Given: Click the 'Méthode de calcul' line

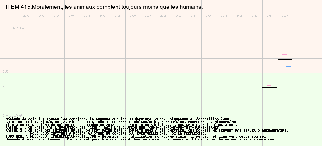Looking at the screenshot, I should pos(117,119).
